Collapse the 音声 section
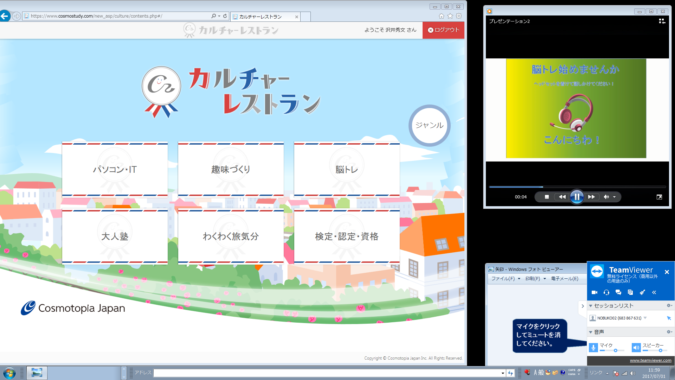 pyautogui.click(x=591, y=332)
